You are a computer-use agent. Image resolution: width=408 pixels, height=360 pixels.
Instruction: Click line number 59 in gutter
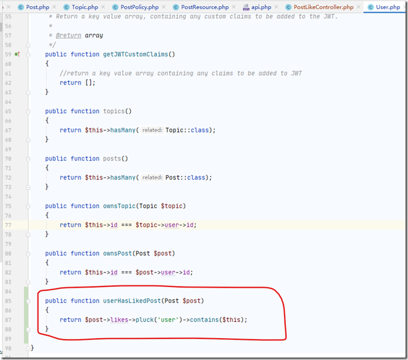(8, 54)
